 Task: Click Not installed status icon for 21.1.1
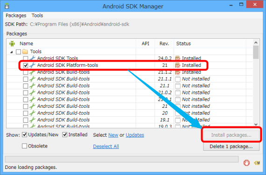(178, 79)
